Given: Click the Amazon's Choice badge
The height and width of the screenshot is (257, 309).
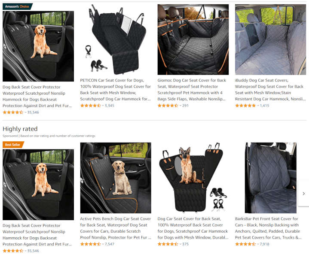Looking at the screenshot, I should point(17,6).
